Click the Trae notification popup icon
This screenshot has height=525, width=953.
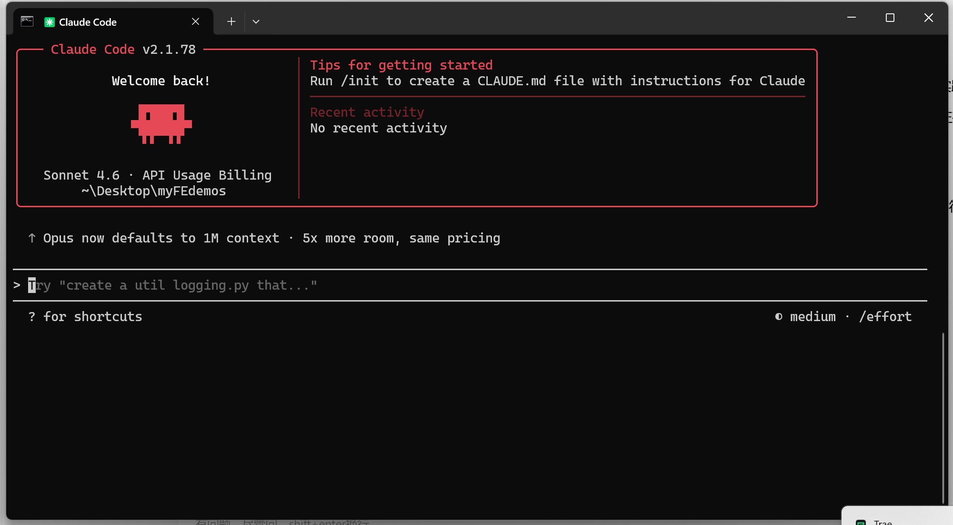861,522
